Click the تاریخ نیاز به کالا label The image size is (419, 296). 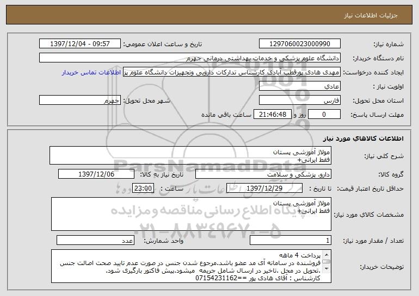(x=162, y=174)
